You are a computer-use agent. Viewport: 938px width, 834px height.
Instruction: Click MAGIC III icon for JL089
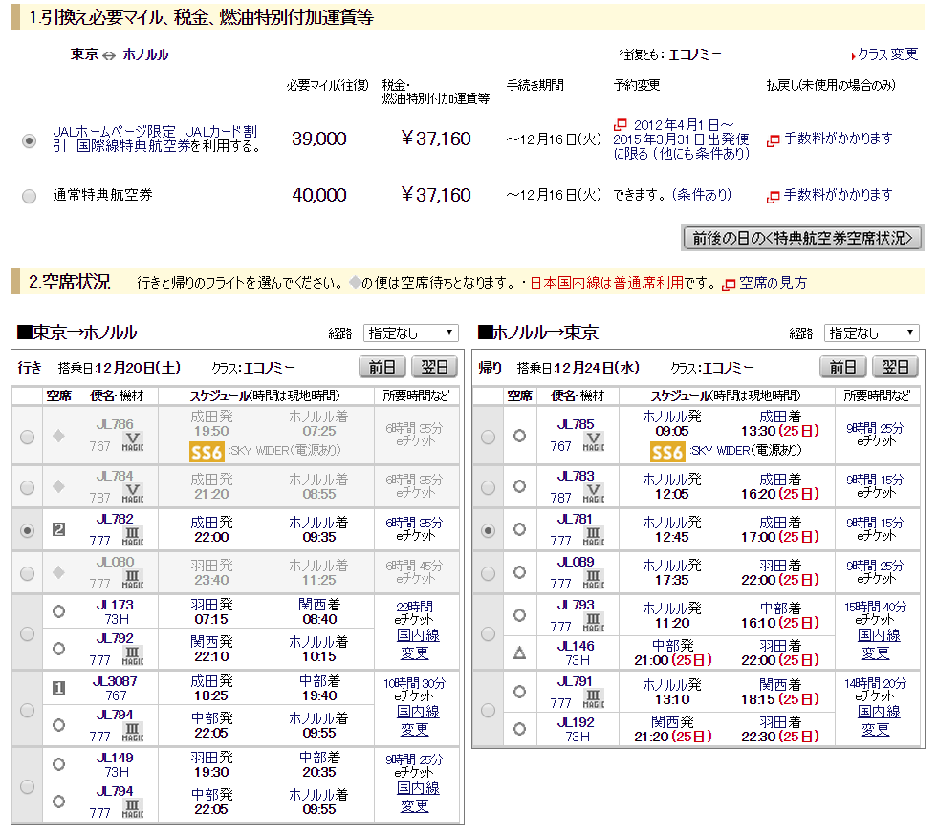[x=594, y=579]
